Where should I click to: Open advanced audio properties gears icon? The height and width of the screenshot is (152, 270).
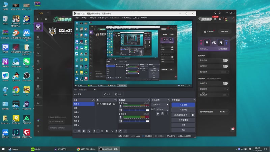point(120,131)
